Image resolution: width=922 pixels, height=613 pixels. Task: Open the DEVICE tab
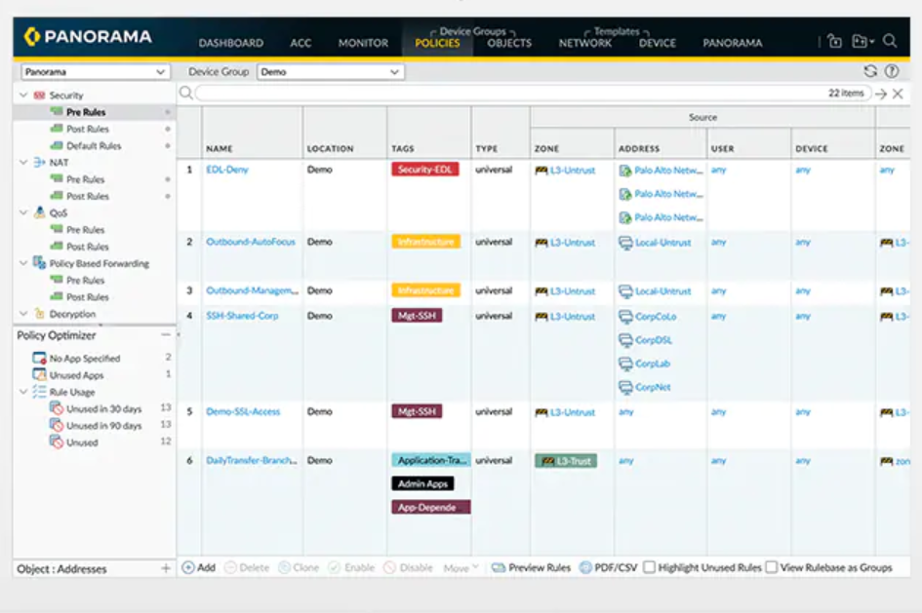click(658, 43)
